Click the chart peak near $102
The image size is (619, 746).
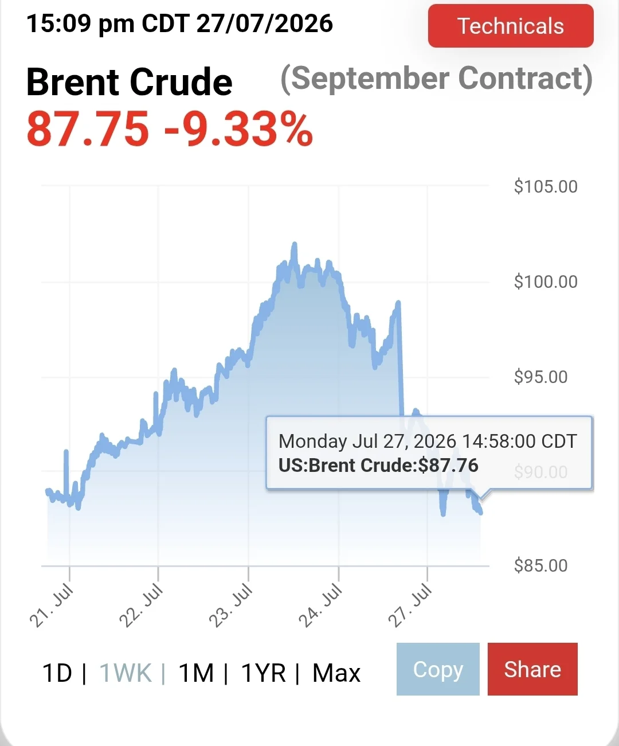(x=295, y=245)
